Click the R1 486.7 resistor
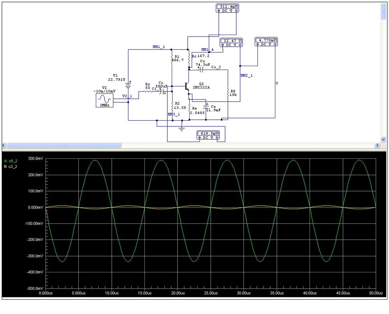Image resolution: width=389 pixels, height=314 pixels. pyautogui.click(x=172, y=58)
